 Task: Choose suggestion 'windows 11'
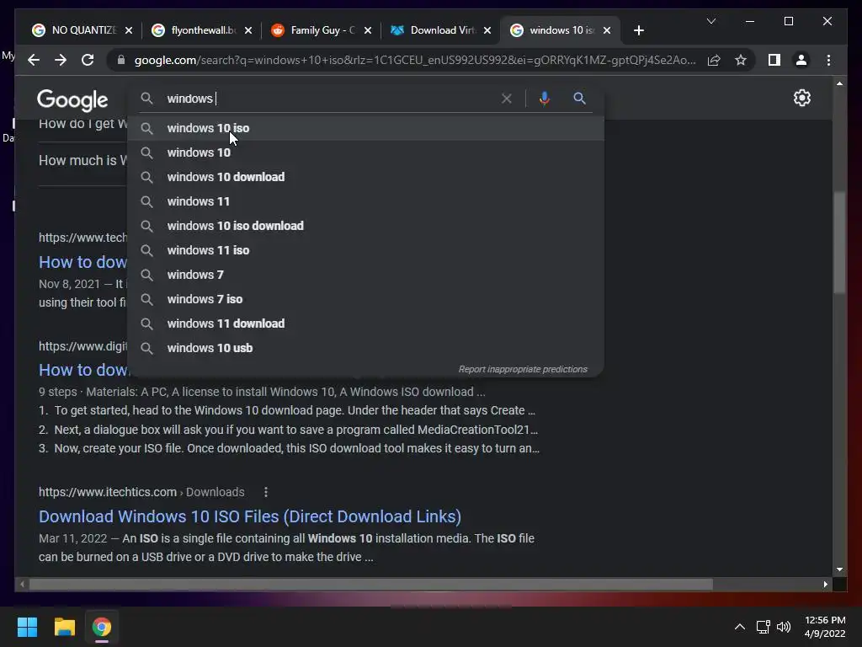pos(365,201)
